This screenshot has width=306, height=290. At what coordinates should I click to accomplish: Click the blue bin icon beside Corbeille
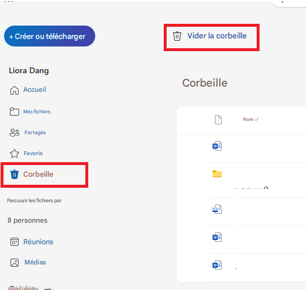point(15,174)
